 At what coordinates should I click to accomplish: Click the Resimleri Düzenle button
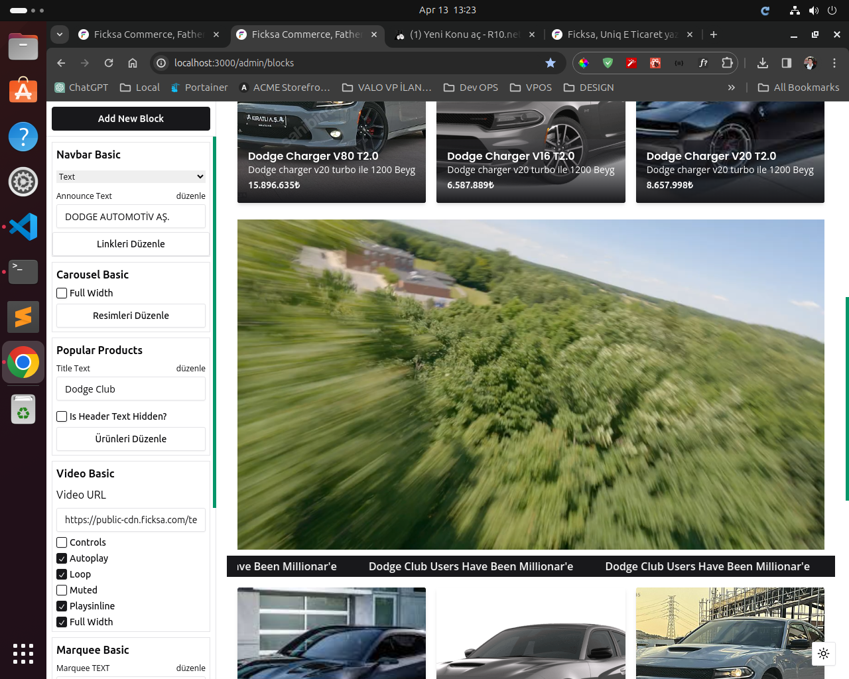click(x=131, y=316)
